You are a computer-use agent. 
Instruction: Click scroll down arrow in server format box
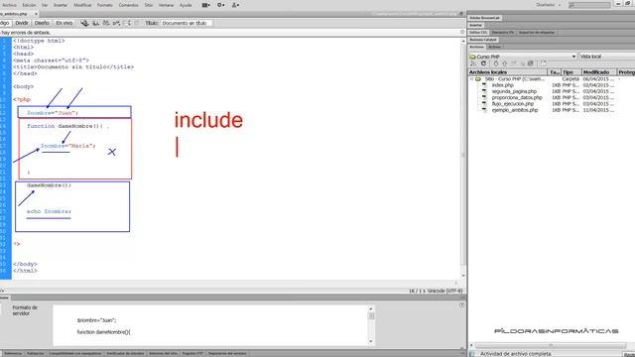pos(371,341)
